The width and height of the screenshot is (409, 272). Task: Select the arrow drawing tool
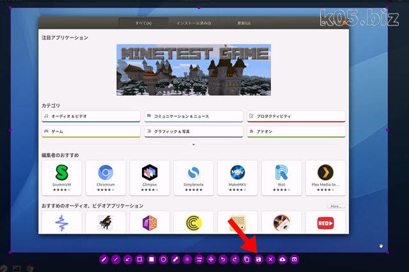point(128,259)
